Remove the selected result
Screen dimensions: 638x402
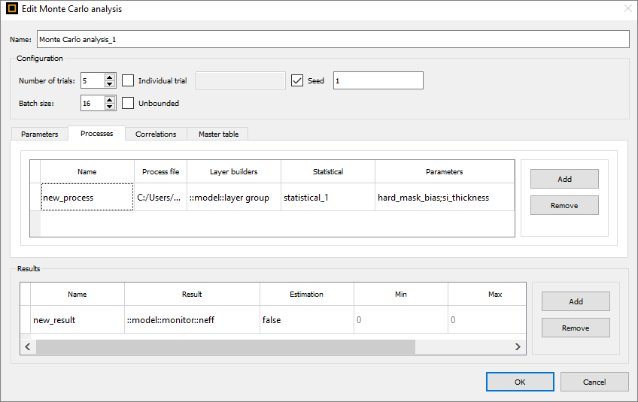click(x=576, y=328)
